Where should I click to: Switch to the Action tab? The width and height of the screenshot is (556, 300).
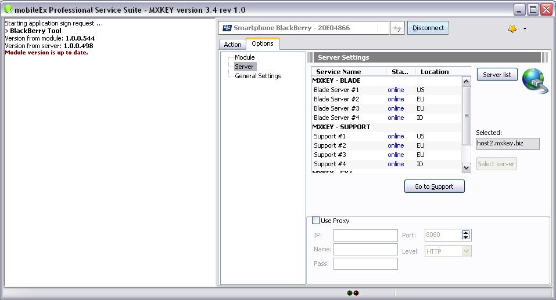(232, 45)
